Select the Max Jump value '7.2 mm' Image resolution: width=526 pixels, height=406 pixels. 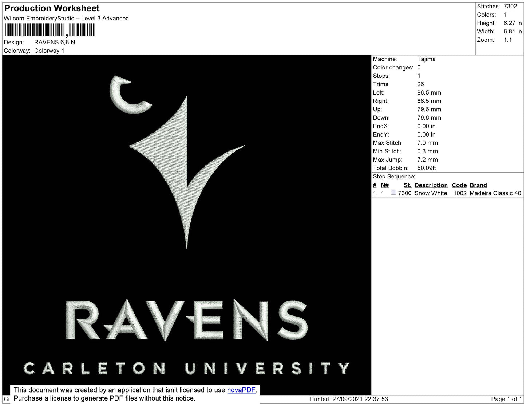(427, 160)
